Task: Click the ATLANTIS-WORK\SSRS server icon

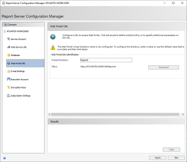Action: point(5,31)
